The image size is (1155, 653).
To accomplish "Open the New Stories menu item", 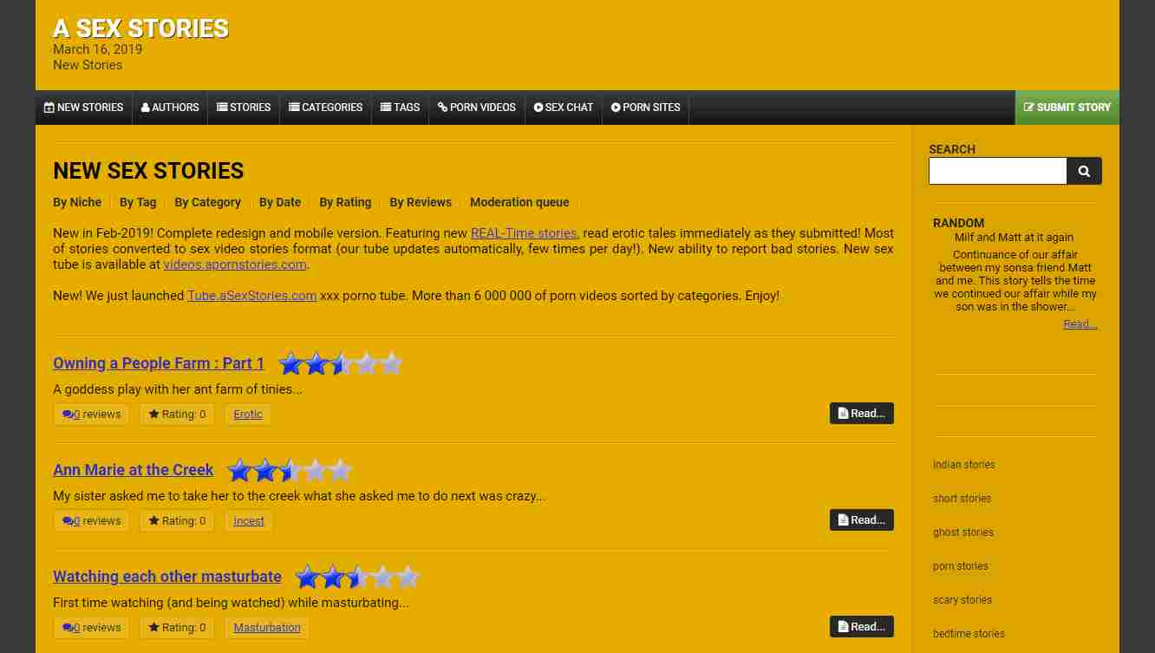I will click(x=84, y=108).
